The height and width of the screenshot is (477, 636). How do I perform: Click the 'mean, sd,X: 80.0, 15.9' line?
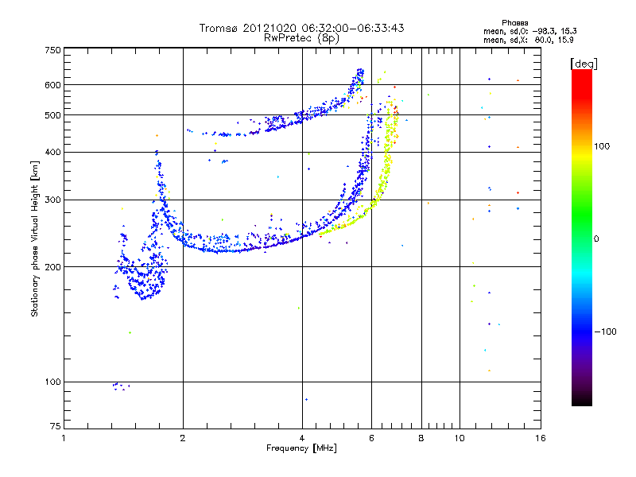click(528, 40)
